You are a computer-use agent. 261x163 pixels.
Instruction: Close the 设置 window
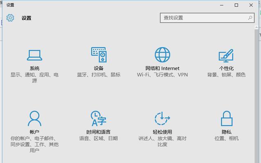[x=251, y=5]
